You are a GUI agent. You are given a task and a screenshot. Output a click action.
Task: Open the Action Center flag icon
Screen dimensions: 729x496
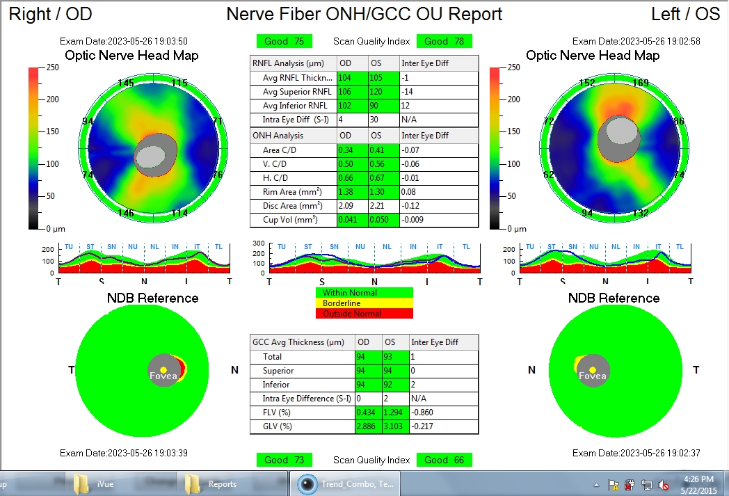click(614, 486)
